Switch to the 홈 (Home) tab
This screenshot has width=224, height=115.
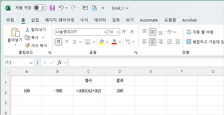(23, 20)
